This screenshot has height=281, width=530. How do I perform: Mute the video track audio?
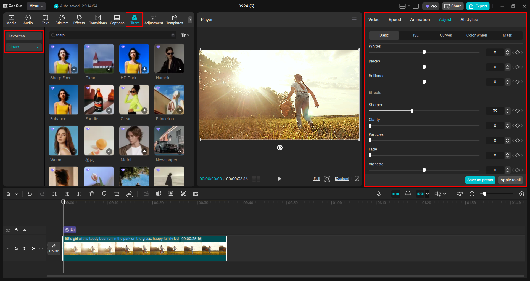coord(33,248)
